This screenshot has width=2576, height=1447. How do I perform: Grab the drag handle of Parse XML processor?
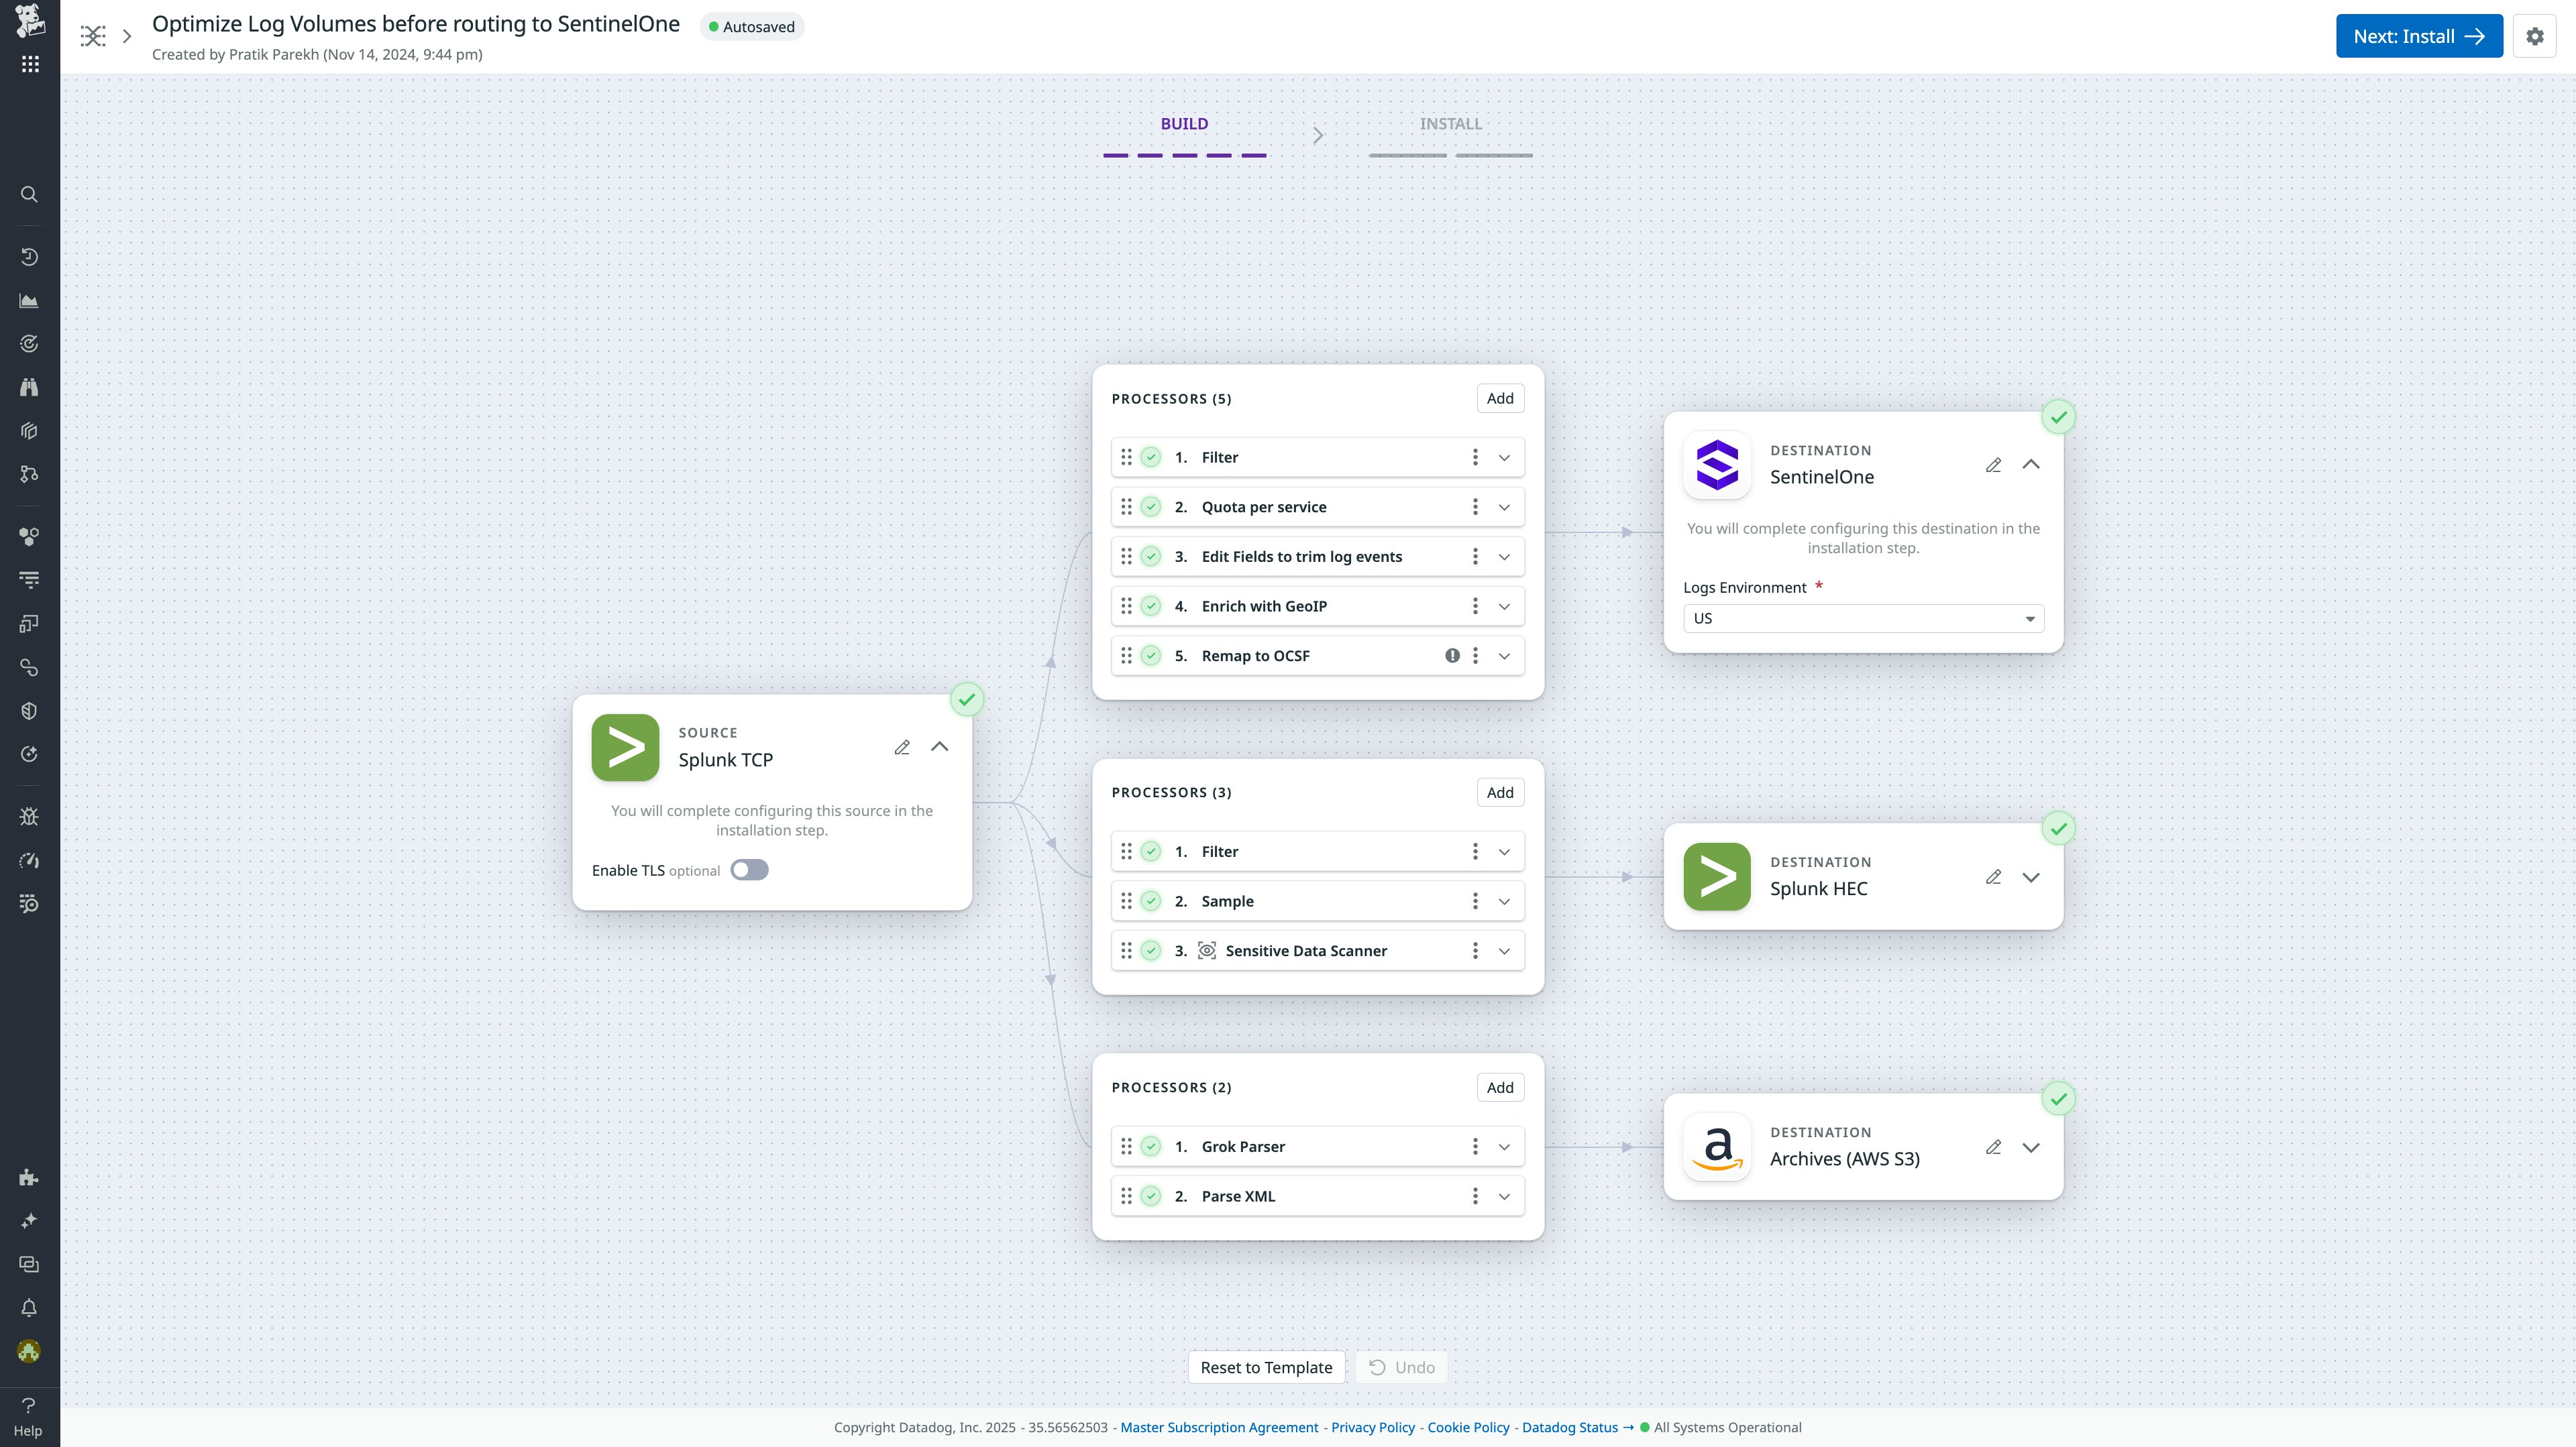point(1126,1195)
